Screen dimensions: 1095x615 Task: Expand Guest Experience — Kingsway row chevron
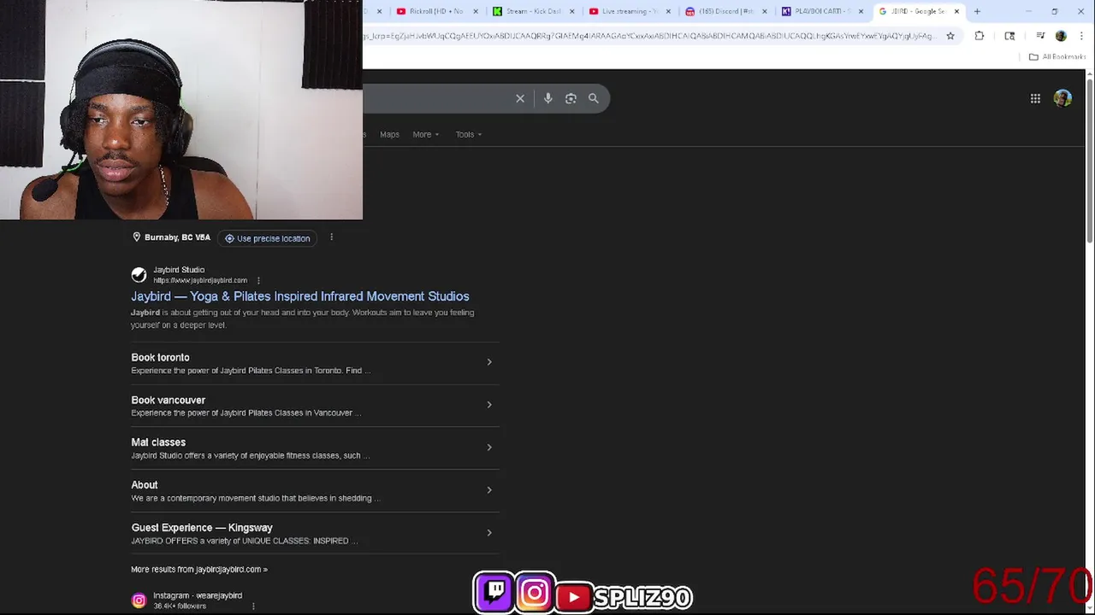point(489,533)
